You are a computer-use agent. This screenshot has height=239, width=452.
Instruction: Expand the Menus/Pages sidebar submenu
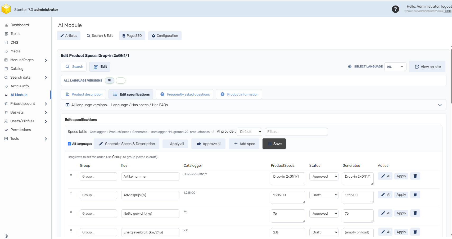[46, 60]
